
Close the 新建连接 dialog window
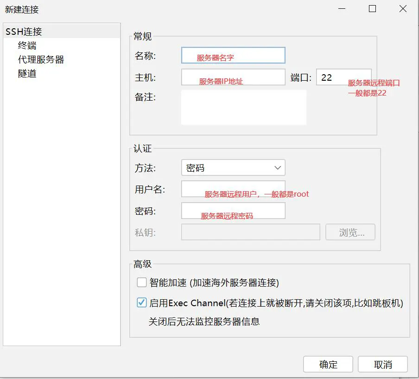(x=403, y=9)
